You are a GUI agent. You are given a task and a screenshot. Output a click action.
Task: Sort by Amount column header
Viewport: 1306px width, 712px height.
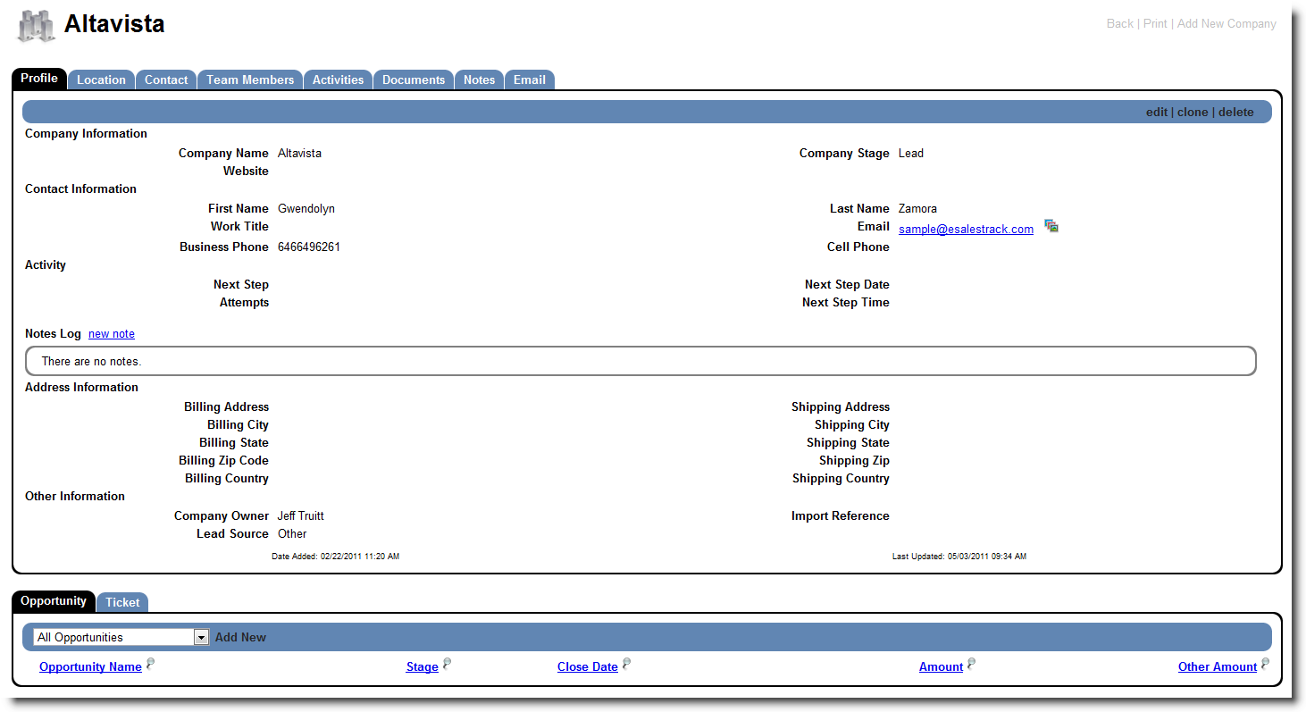click(x=941, y=666)
